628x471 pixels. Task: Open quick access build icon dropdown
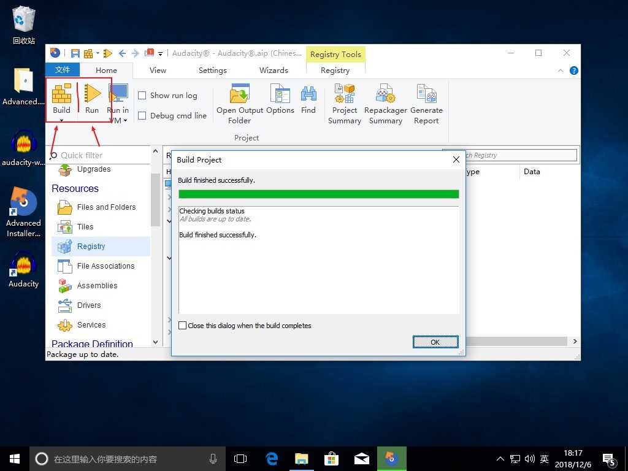(98, 53)
